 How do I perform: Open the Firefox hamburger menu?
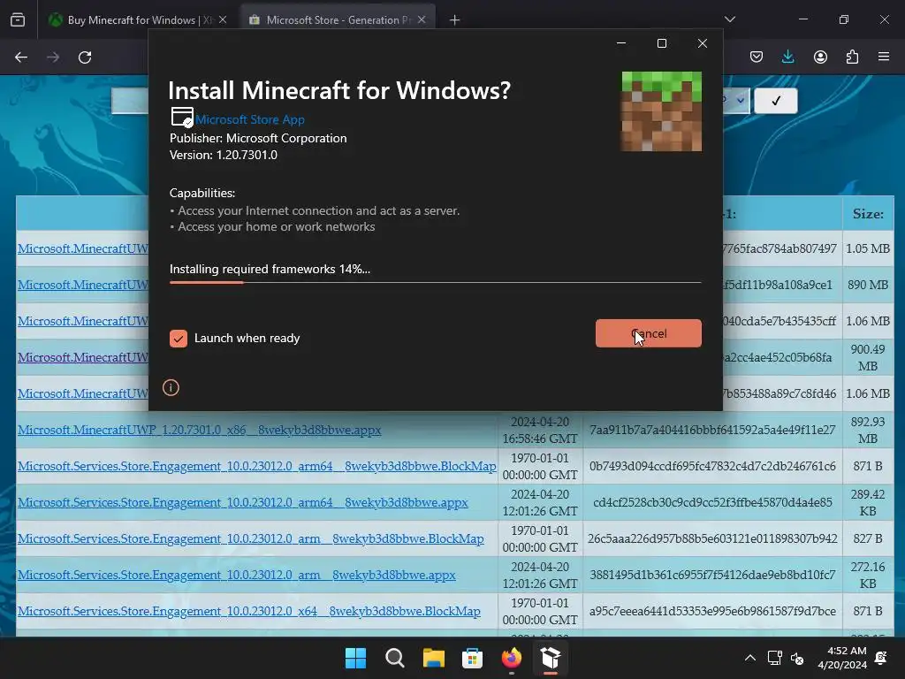[884, 57]
